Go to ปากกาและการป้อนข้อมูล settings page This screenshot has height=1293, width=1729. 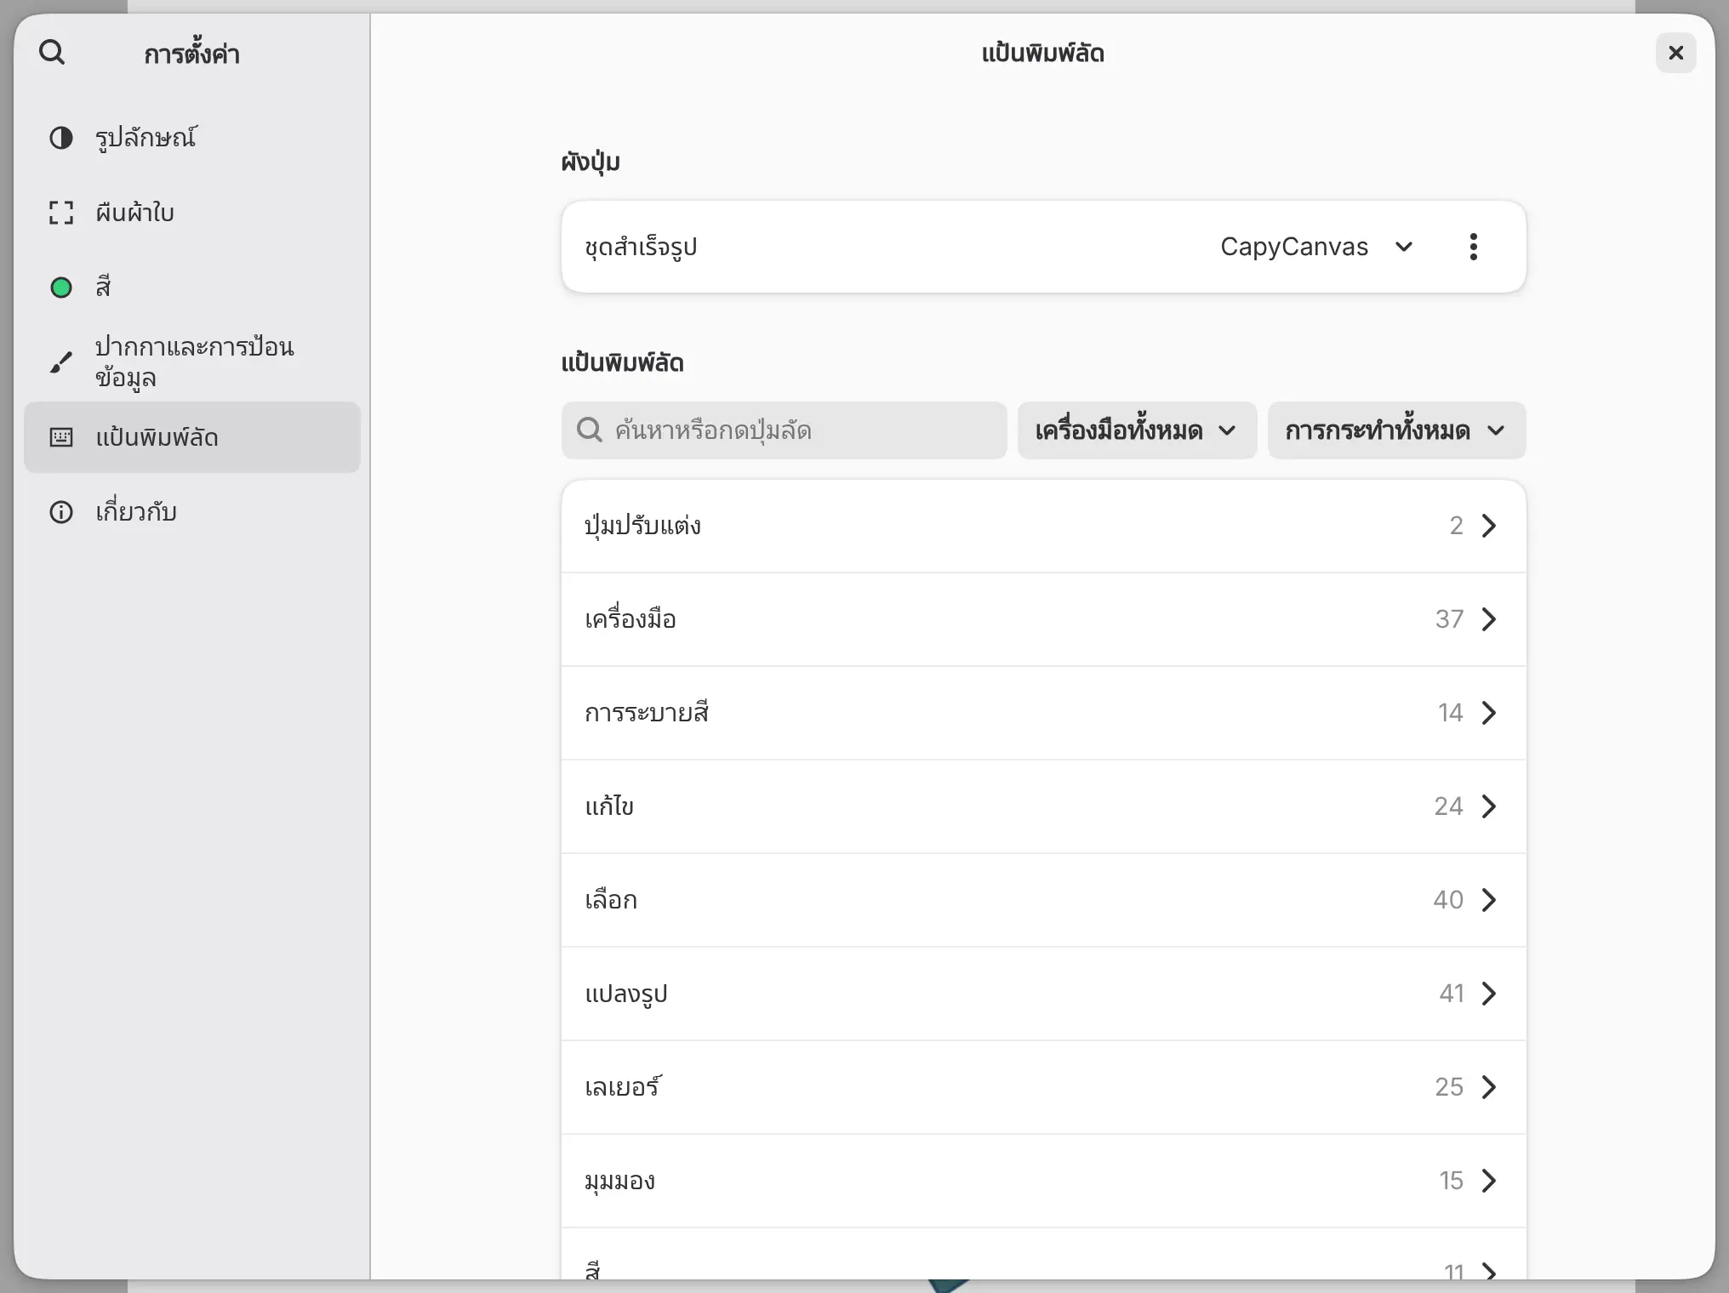[x=192, y=362]
